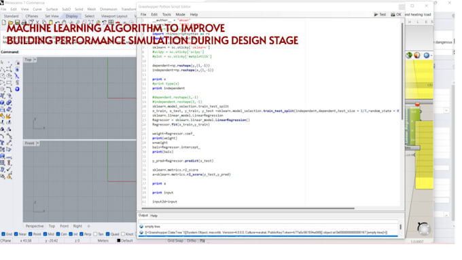Add a new viewport tab with plus
Screen dimensions: 462x260
click(89, 226)
